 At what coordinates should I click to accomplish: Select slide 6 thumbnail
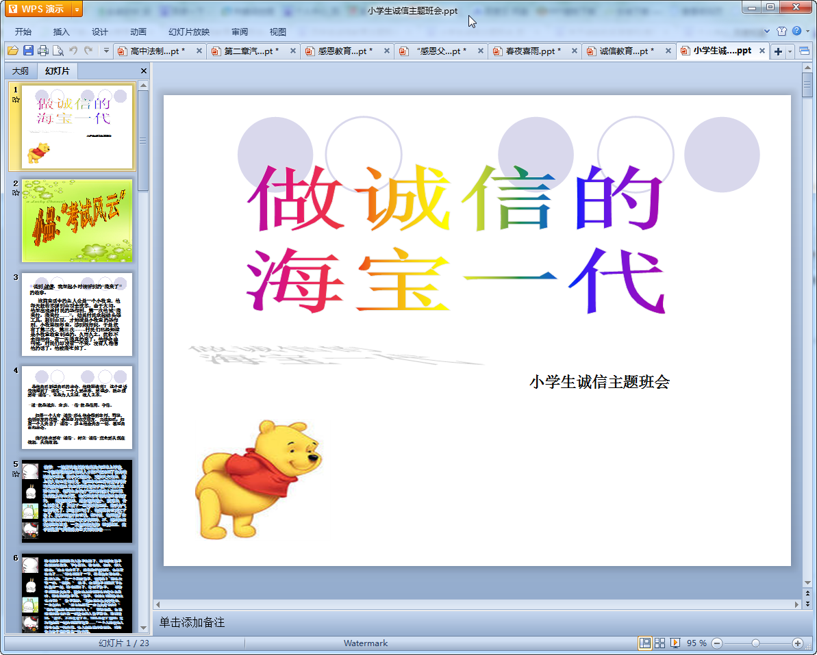pyautogui.click(x=77, y=593)
